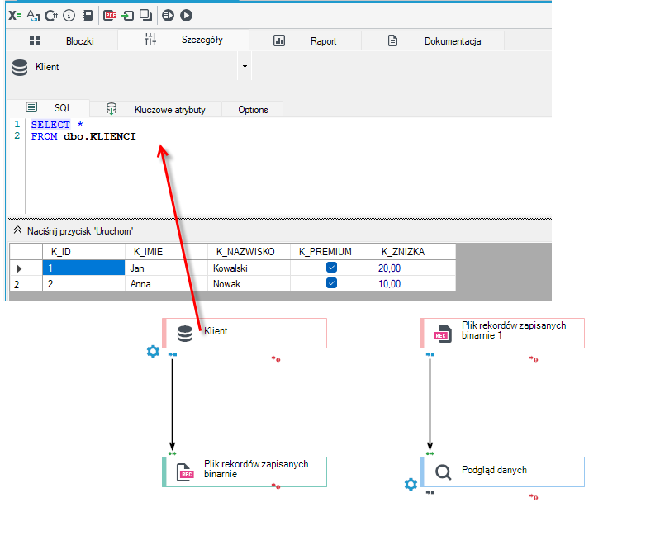Select 'Plik rekordów zapisanych binarnie 1' block

(x=502, y=333)
